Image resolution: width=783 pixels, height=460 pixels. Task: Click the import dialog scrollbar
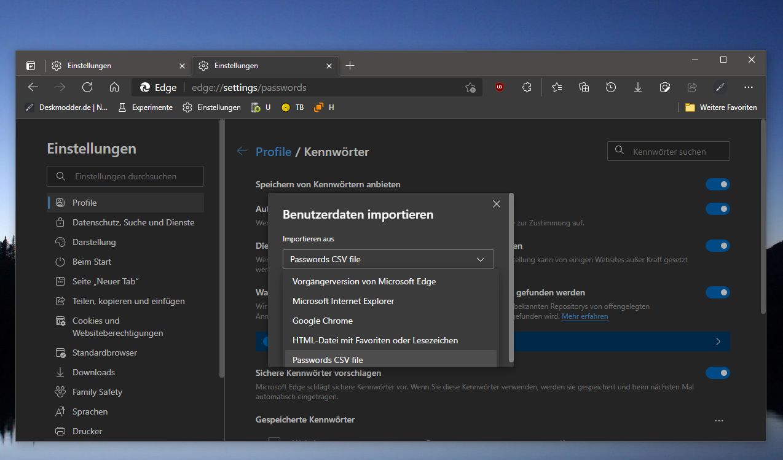coord(511,278)
